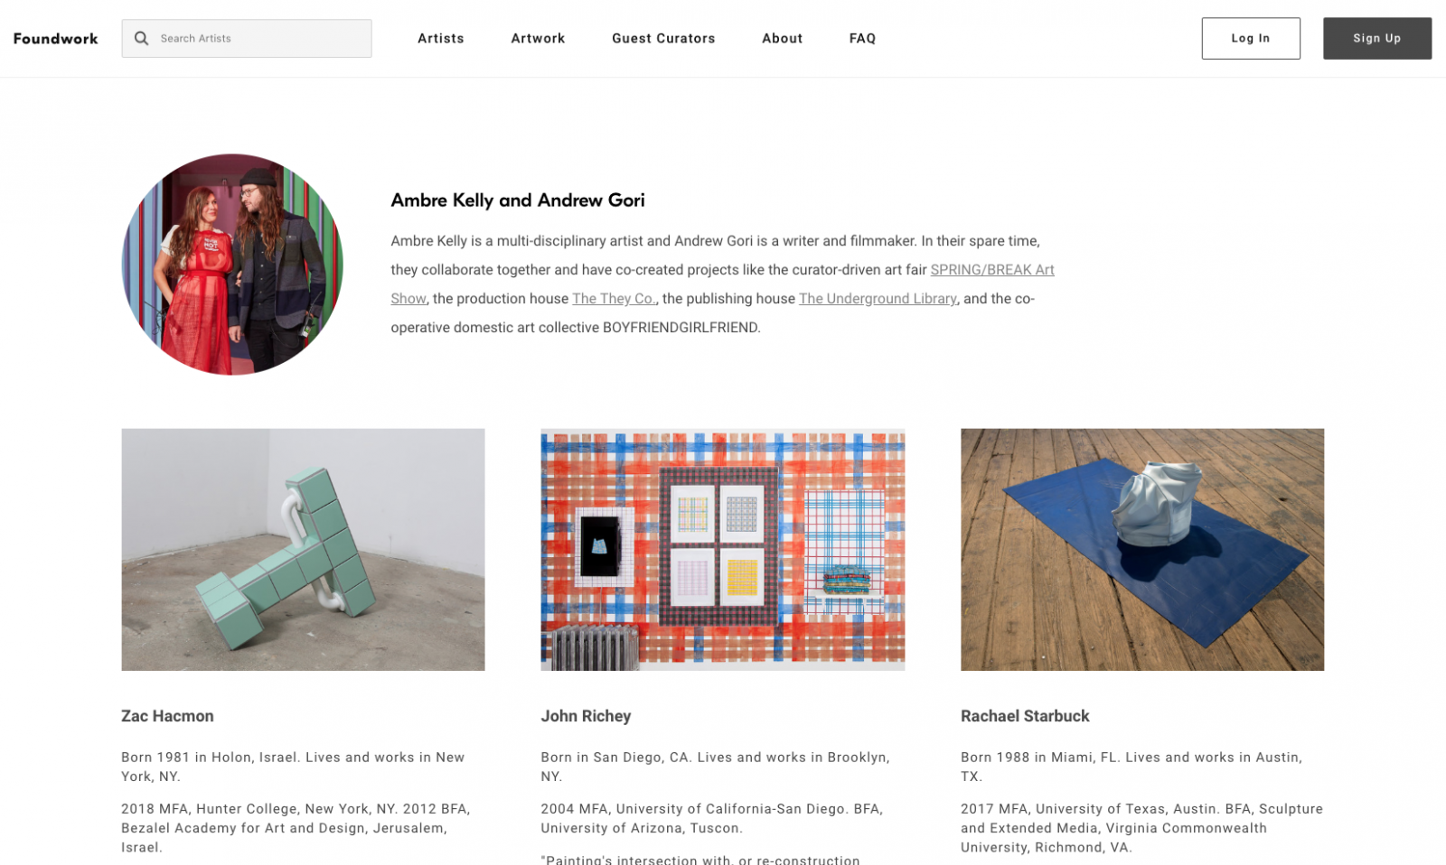The height and width of the screenshot is (865, 1446).
Task: Open the About page
Action: 782,38
